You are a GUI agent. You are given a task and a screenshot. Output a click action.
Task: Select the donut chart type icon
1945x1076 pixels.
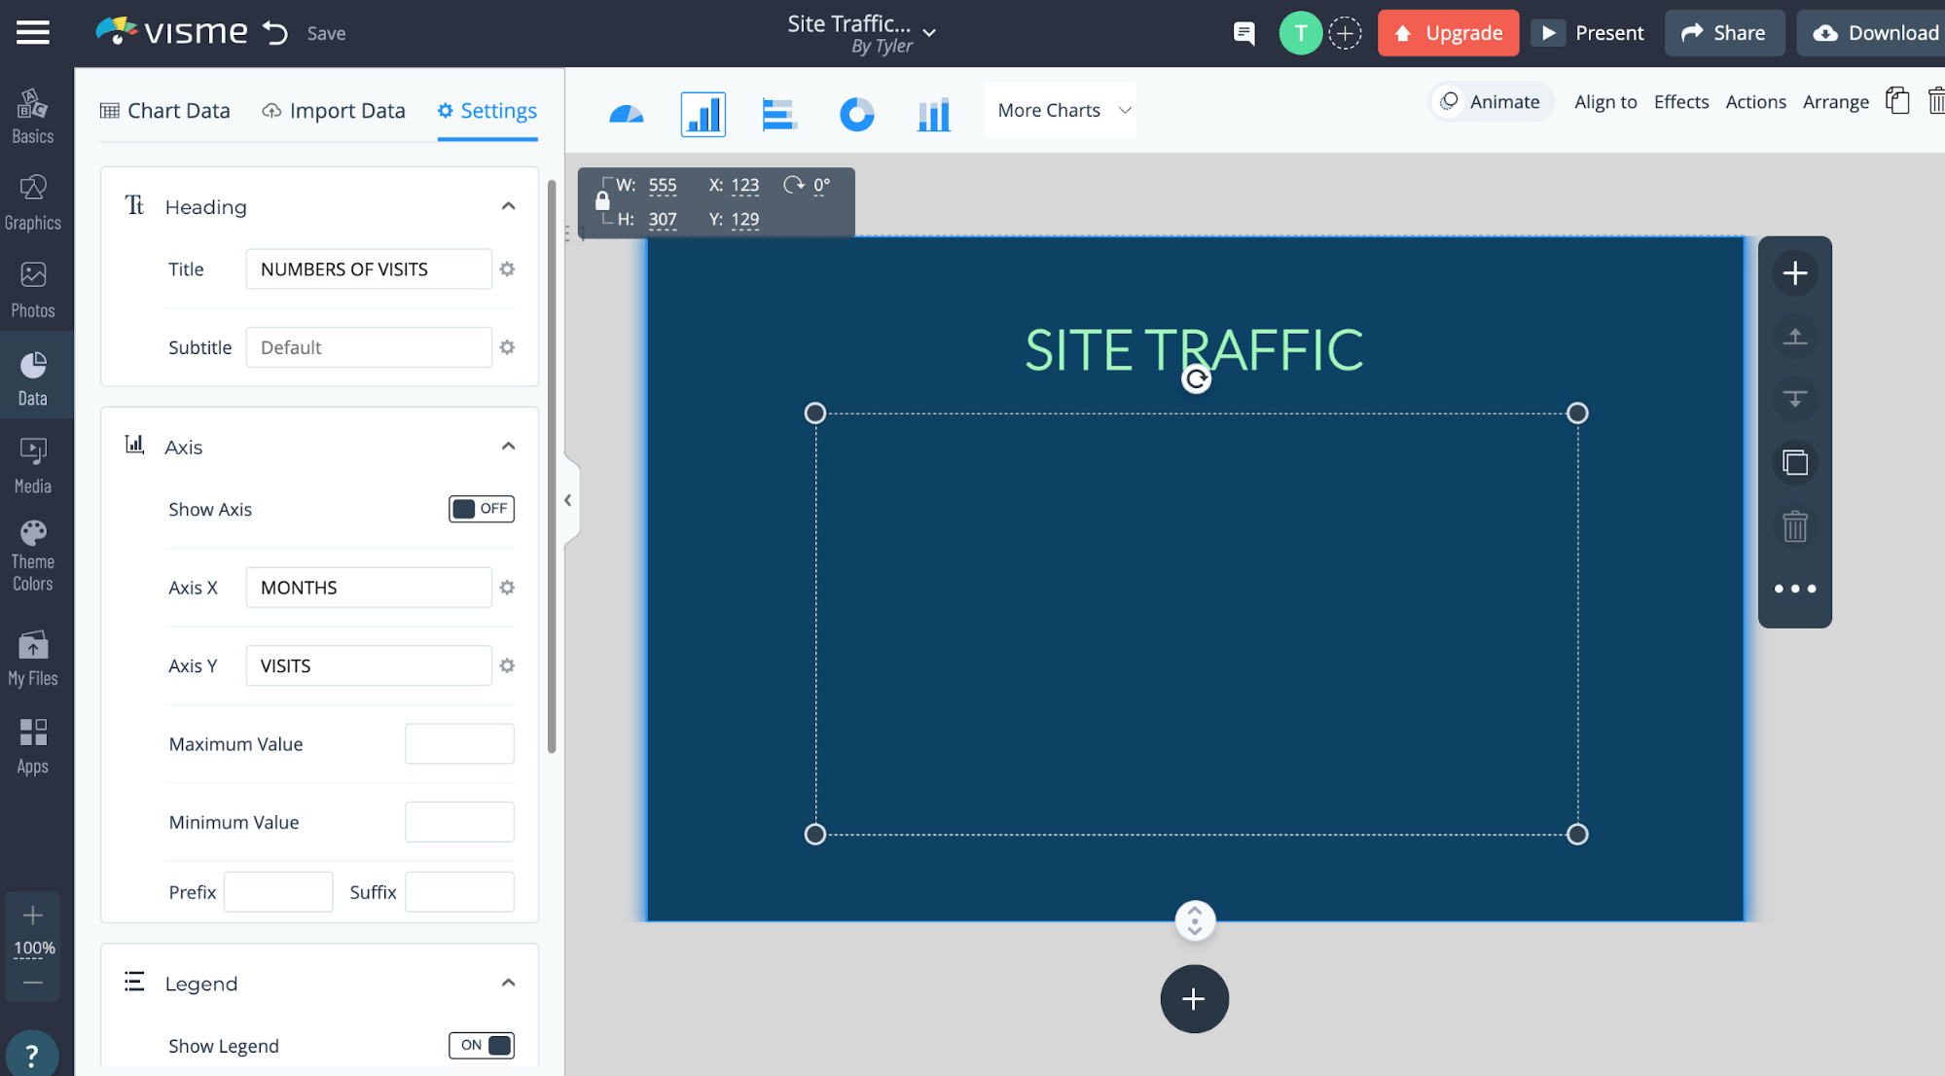coord(856,115)
